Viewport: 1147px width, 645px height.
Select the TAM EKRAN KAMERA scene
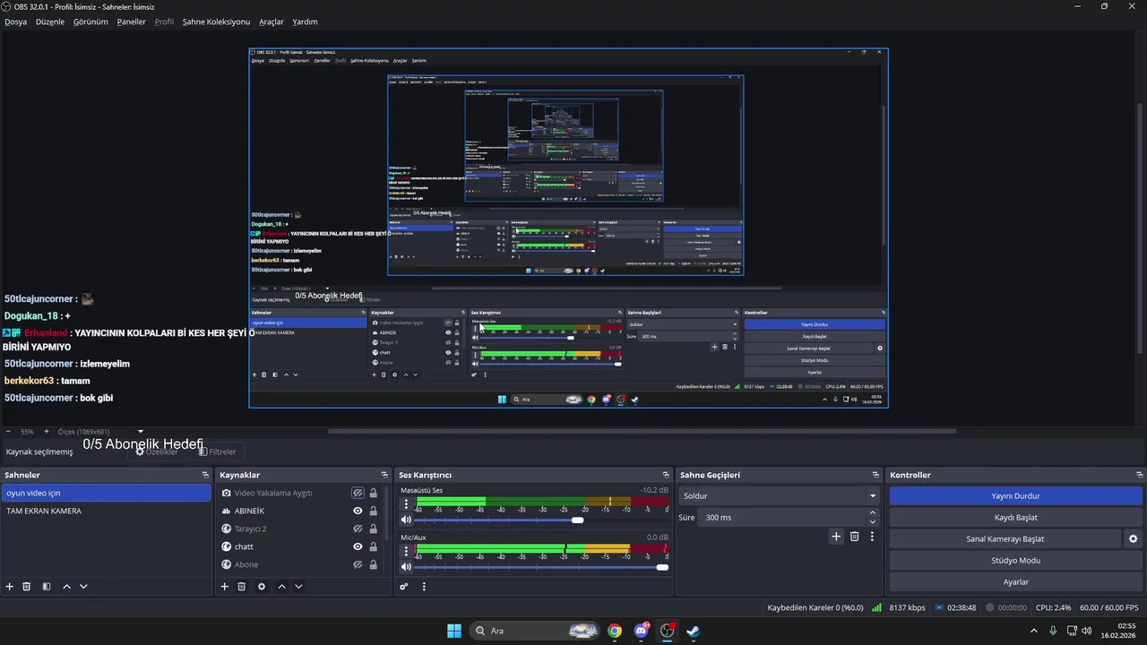point(106,511)
